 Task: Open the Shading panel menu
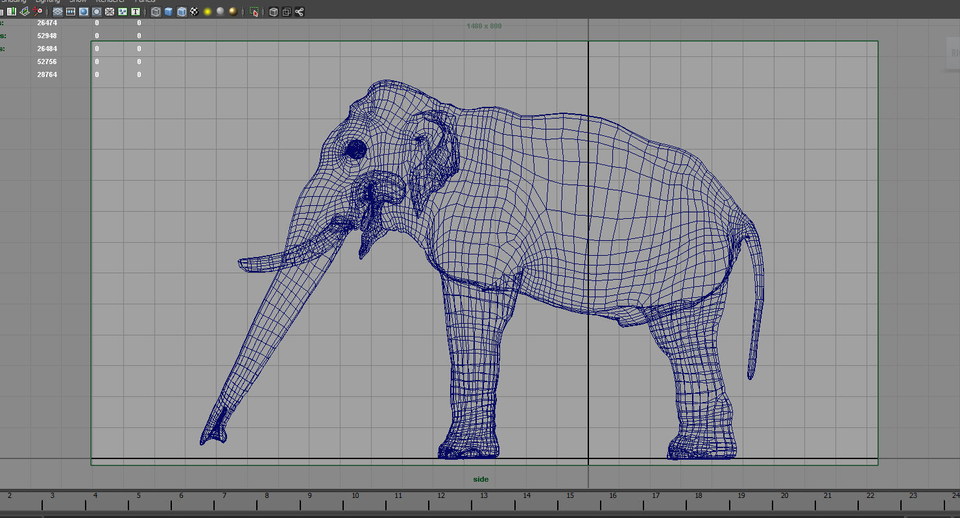pos(13,1)
